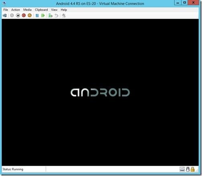Click the window system icon in title bar

coord(4,3)
